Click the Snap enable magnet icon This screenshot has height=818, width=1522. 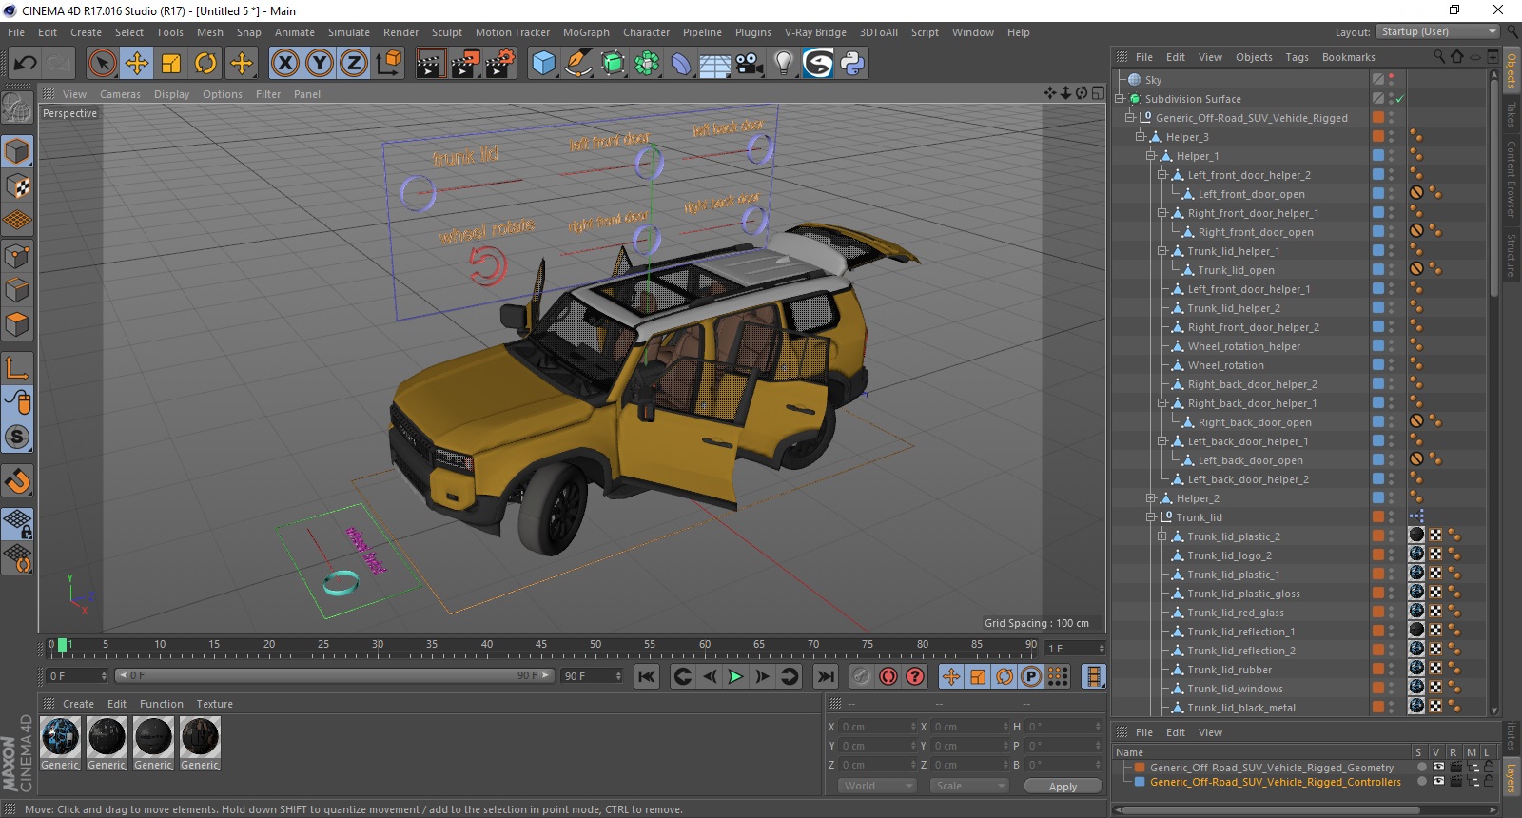pyautogui.click(x=17, y=480)
